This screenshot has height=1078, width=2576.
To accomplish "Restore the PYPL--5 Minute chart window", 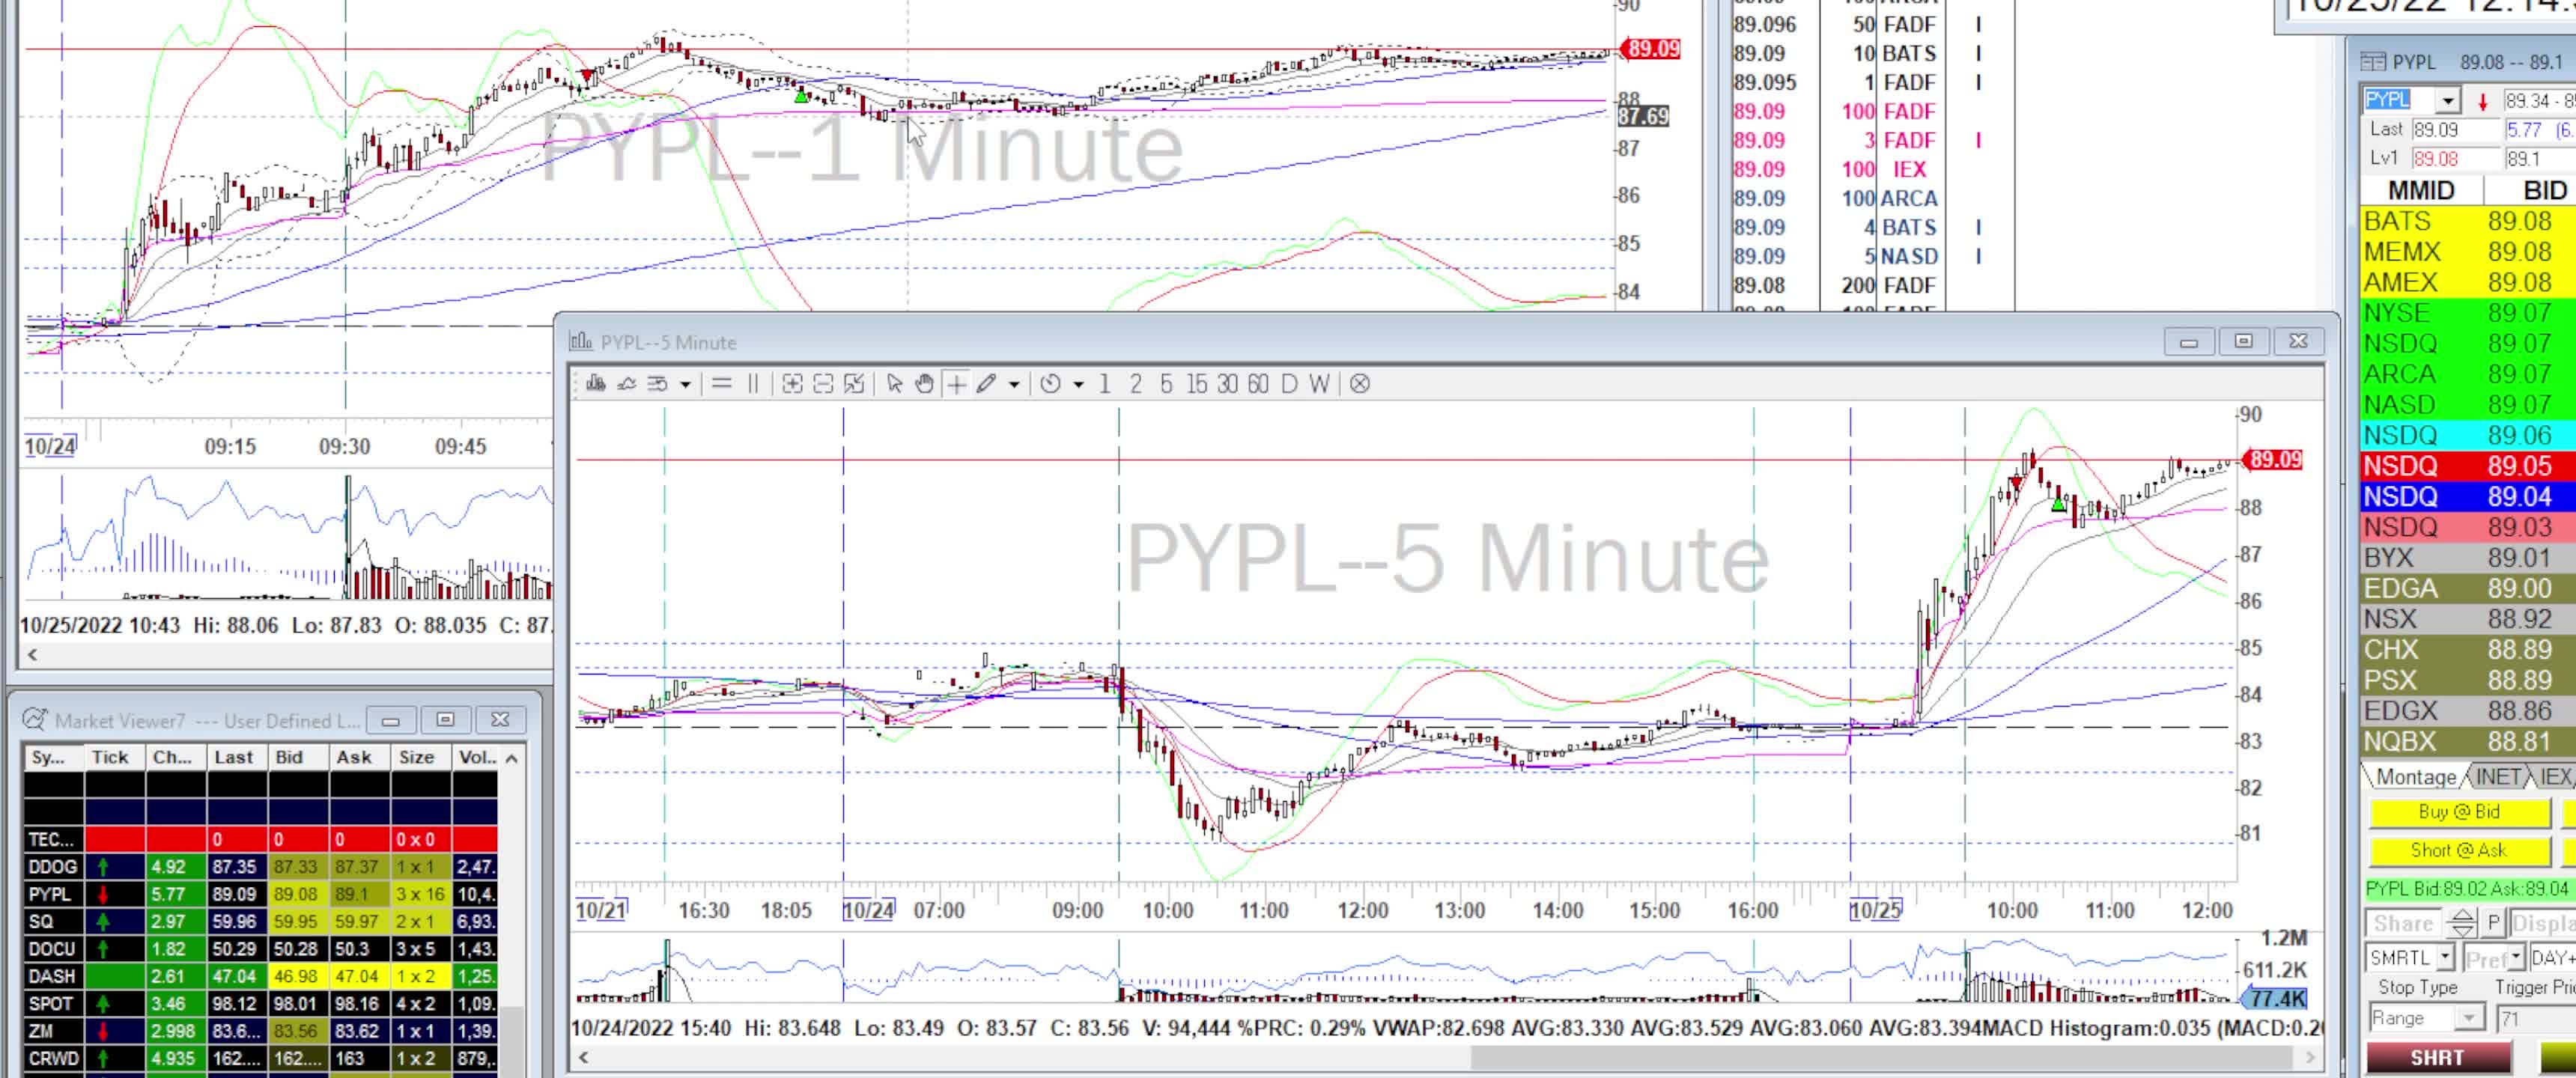I will pos(2243,342).
